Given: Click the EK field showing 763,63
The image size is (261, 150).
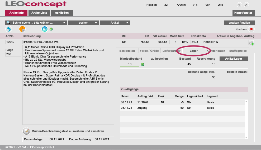Looking at the screenshot, I should pyautogui.click(x=142, y=42).
